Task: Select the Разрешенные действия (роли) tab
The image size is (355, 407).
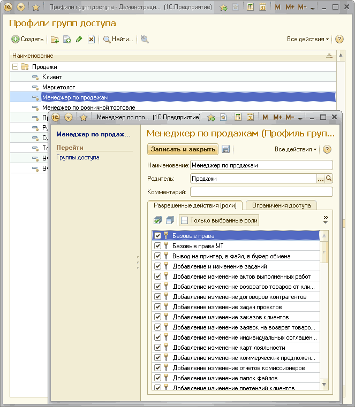Action: [195, 205]
